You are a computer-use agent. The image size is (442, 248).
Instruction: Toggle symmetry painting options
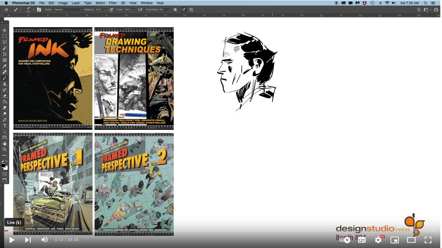click(191, 9)
